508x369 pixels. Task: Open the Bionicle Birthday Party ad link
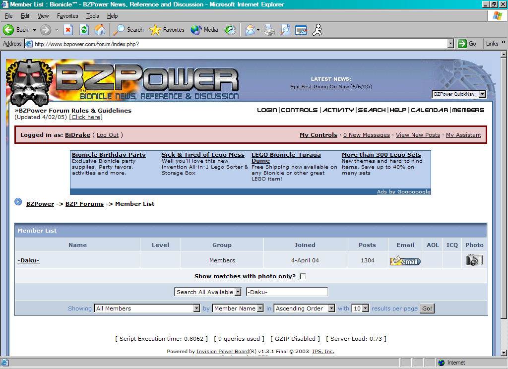pyautogui.click(x=109, y=155)
